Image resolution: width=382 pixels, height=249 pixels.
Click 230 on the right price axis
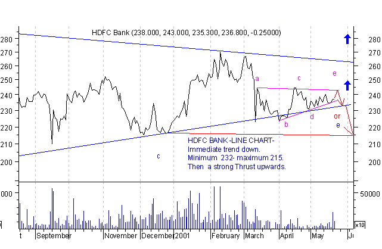[374, 111]
